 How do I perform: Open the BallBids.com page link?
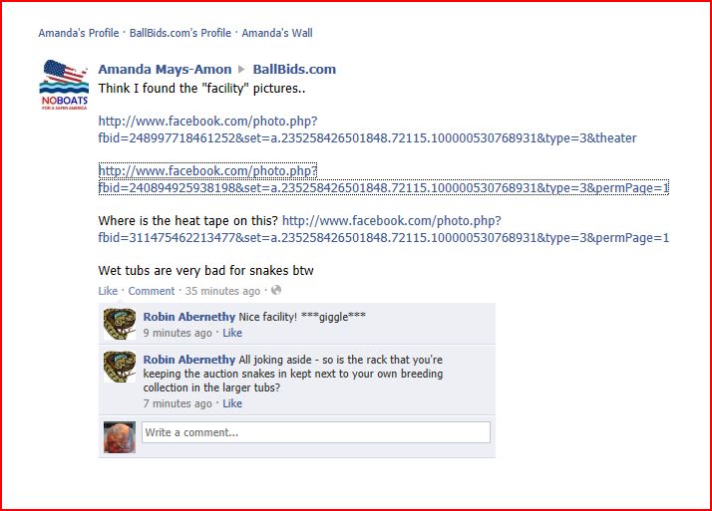(294, 70)
